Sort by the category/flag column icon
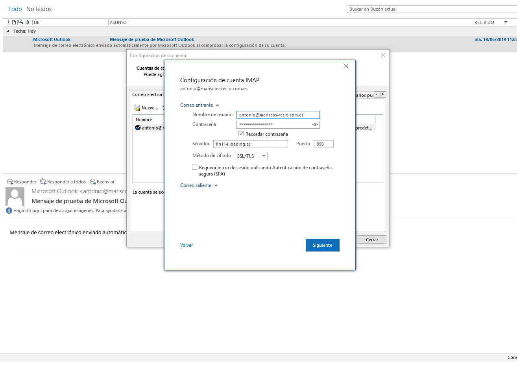Screen dimensions: 517x366 point(20,22)
